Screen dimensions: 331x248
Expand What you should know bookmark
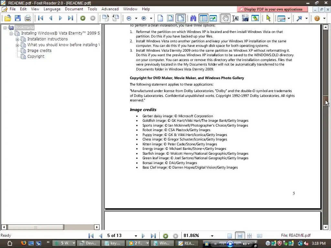[17, 45]
